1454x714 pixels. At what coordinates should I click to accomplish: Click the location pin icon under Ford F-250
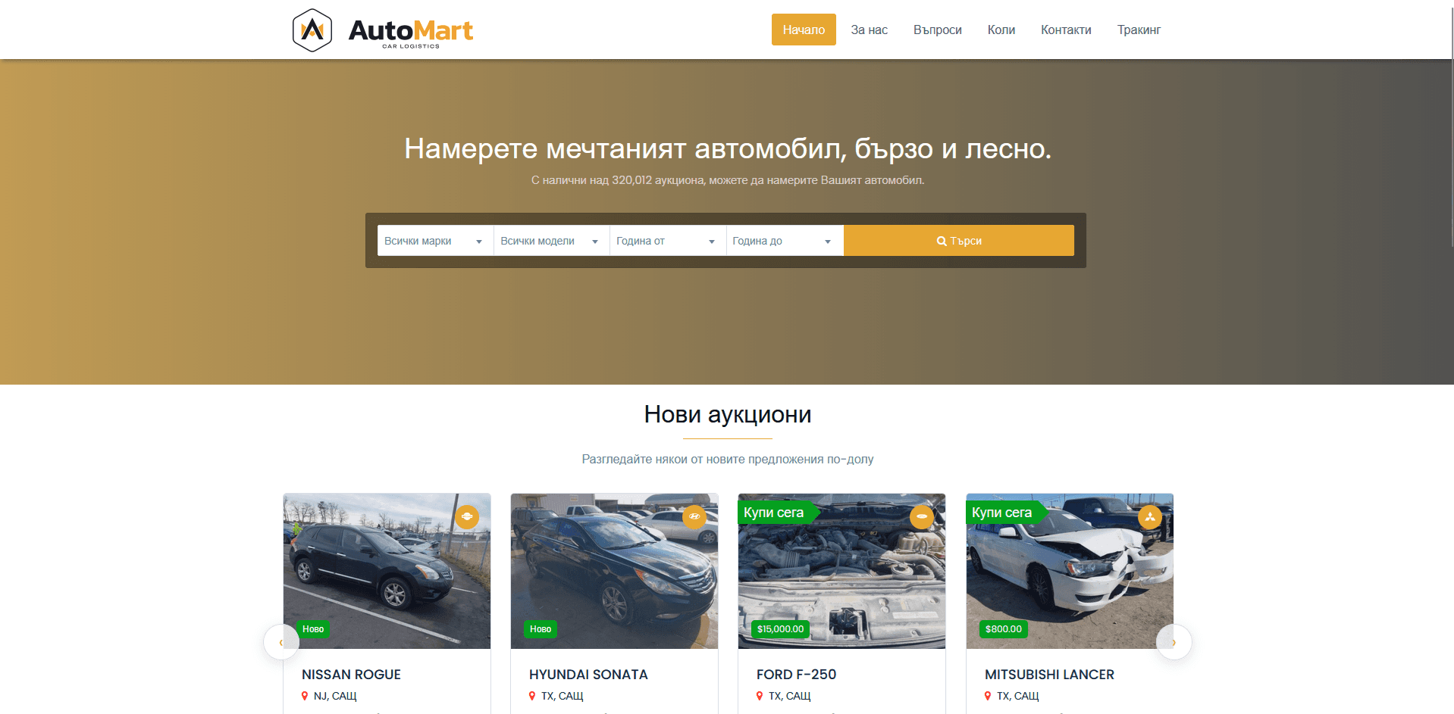(760, 695)
